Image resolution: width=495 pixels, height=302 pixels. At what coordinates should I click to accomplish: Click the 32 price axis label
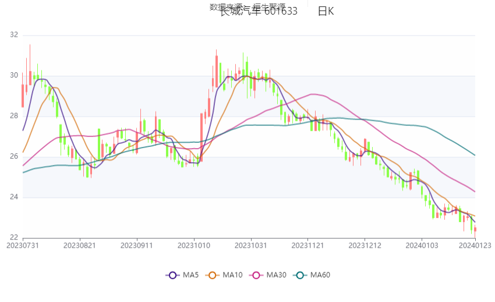14,35
